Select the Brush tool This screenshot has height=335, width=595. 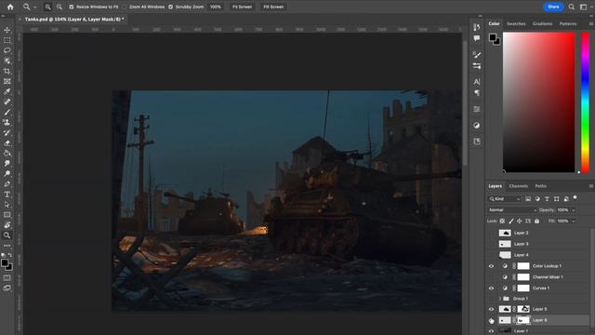click(x=7, y=112)
